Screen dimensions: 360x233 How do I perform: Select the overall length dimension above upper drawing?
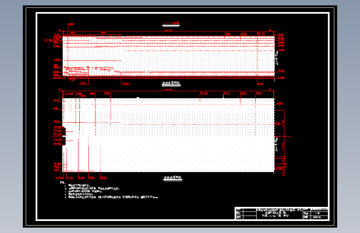[x=168, y=30]
